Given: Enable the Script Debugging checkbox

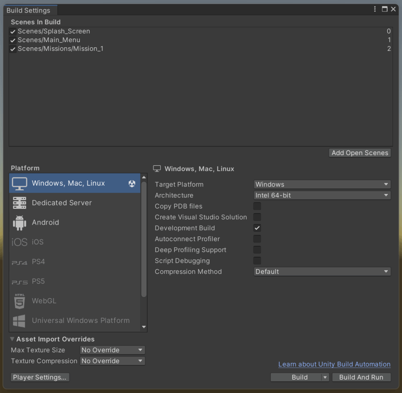Looking at the screenshot, I should click(x=257, y=260).
